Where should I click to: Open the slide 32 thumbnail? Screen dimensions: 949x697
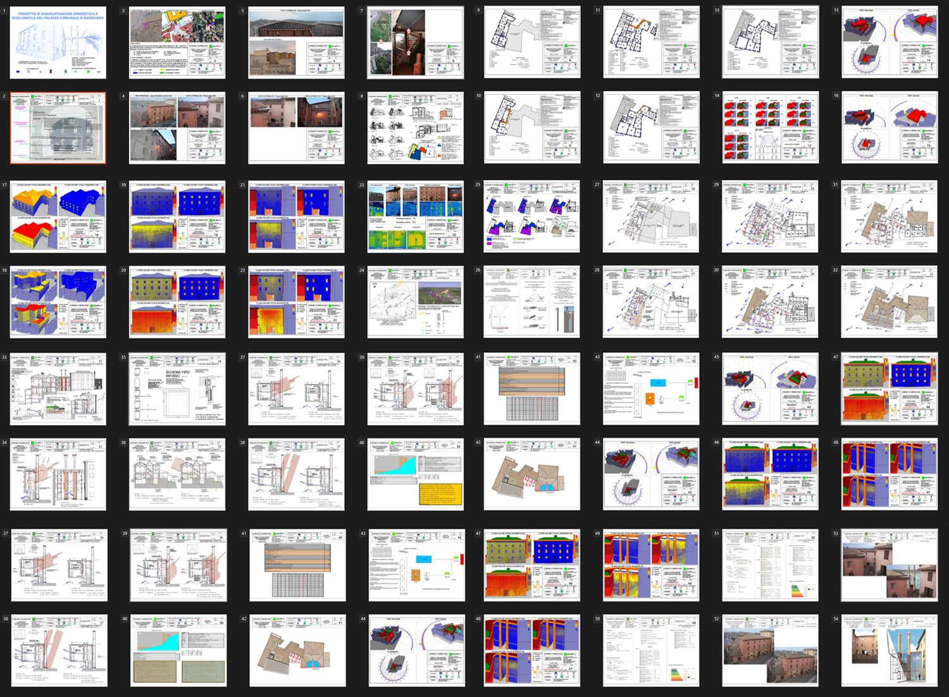[x=890, y=302]
